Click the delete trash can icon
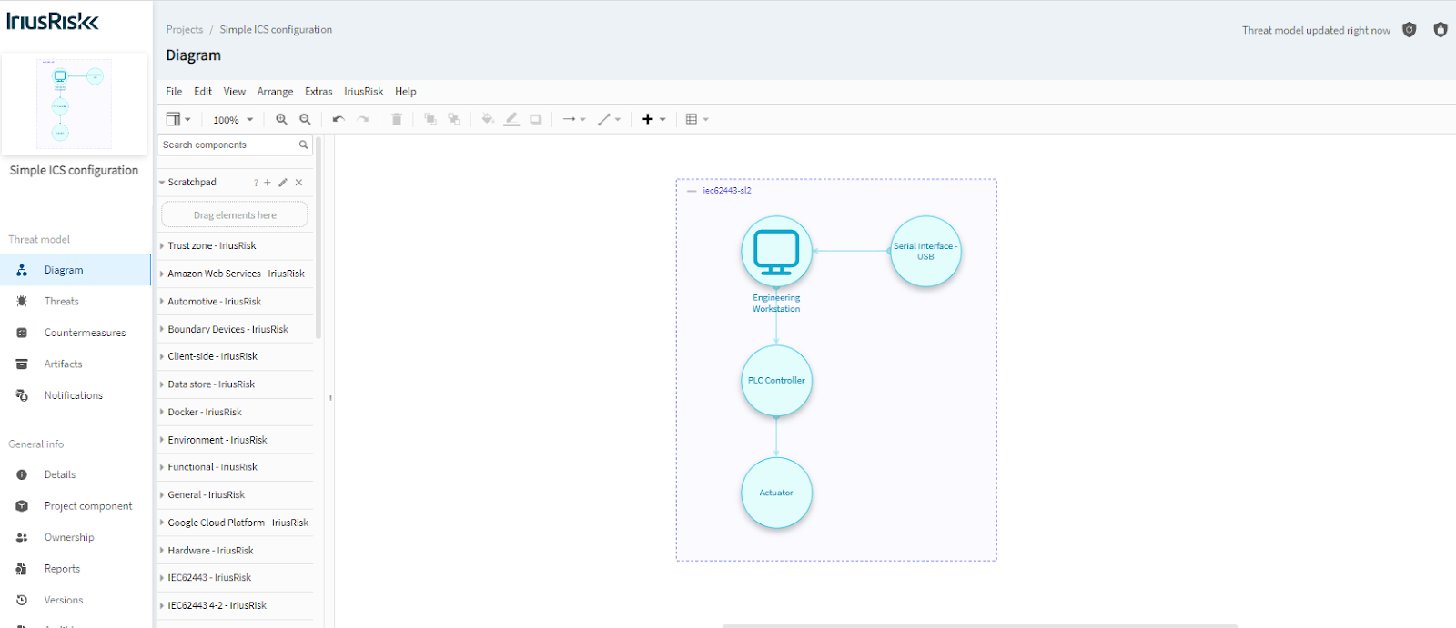Screen dimensions: 1456x628 [x=397, y=119]
